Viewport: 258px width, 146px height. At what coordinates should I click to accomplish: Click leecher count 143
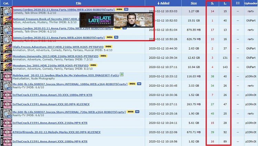pyautogui.click(x=225, y=67)
